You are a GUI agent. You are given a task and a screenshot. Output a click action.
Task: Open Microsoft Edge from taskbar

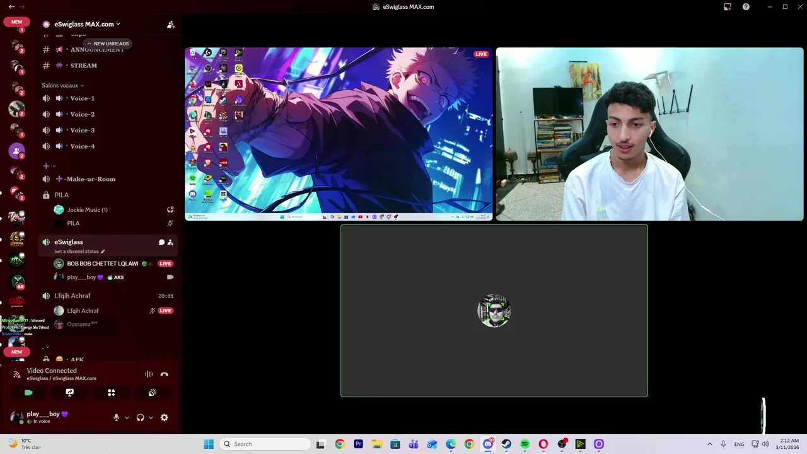[x=451, y=444]
